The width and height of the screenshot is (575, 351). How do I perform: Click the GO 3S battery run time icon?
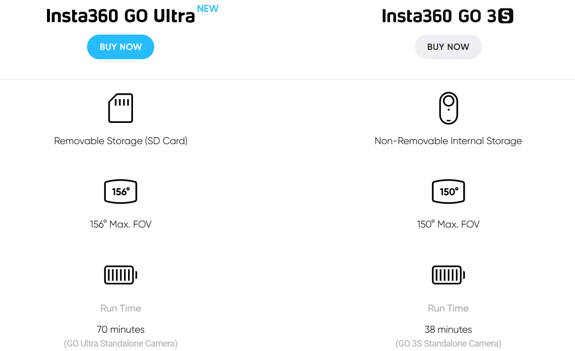point(448,274)
